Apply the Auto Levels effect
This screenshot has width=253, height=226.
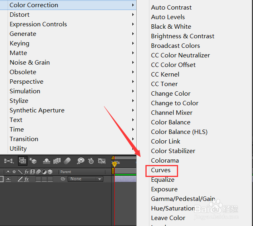pyautogui.click(x=168, y=17)
